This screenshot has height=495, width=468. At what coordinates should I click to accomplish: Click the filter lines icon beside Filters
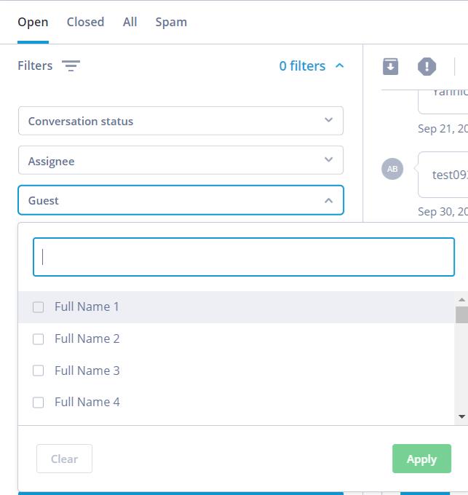(x=71, y=66)
